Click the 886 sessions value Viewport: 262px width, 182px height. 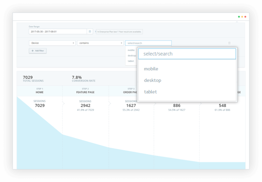pyautogui.click(x=177, y=106)
